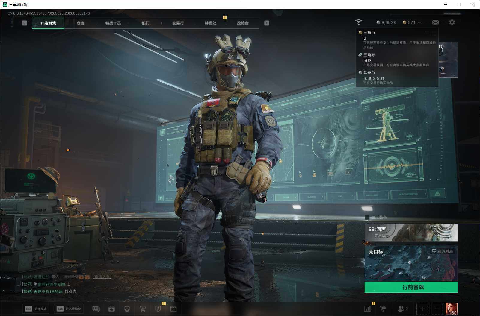Click the 申请入队 link in chat
This screenshot has width=480, height=316.
[x=102, y=277]
